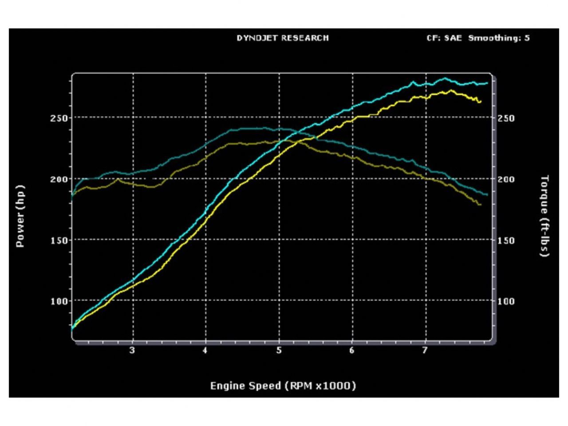Click the 5 tick label on RPM axis
Viewport: 568px width, 426px height.
279,351
